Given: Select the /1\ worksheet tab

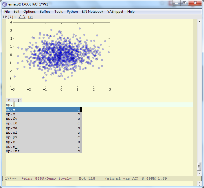Looking at the screenshot, I should (x=22, y=17).
